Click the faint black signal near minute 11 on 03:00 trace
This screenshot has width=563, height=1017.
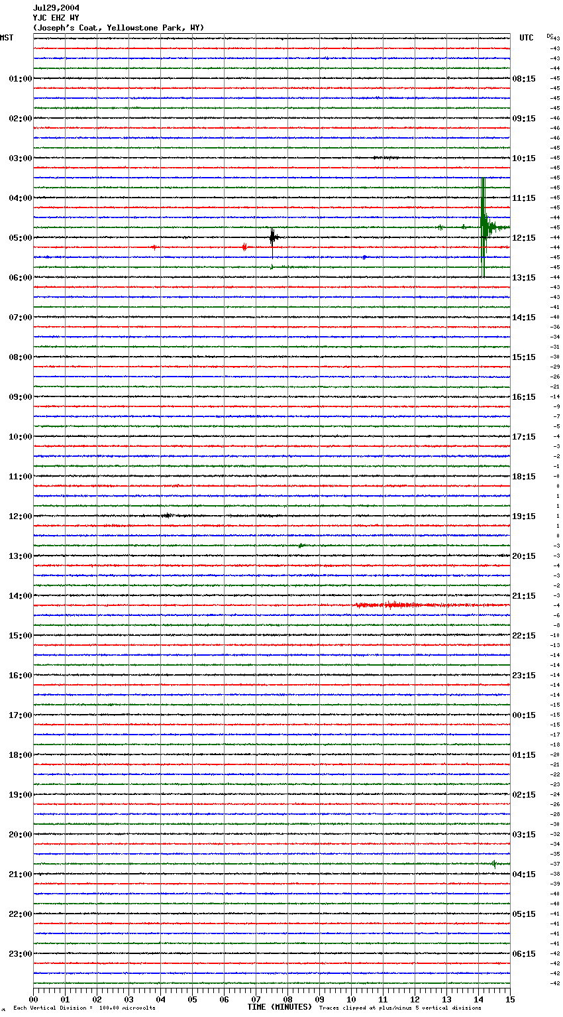coord(385,158)
